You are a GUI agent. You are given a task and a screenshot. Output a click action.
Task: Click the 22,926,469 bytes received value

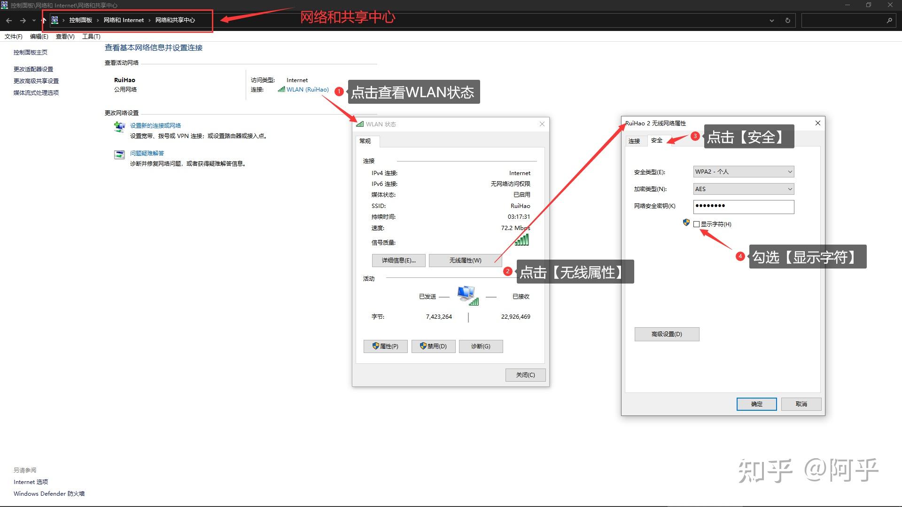coord(515,317)
